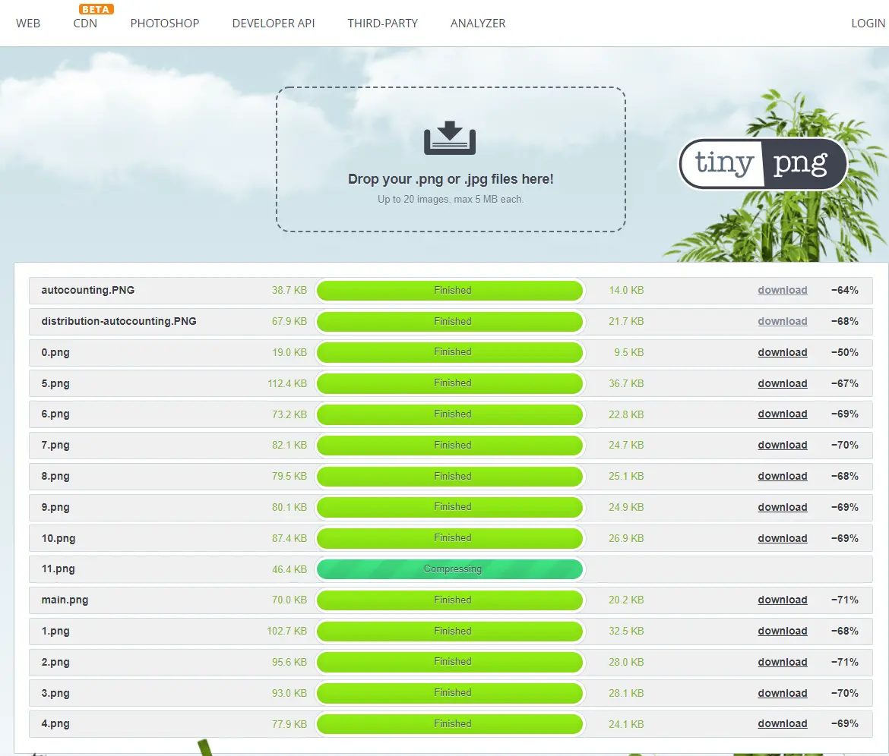This screenshot has height=756, width=889.
Task: Go to the PHOTOSHOP page
Action: tap(164, 24)
